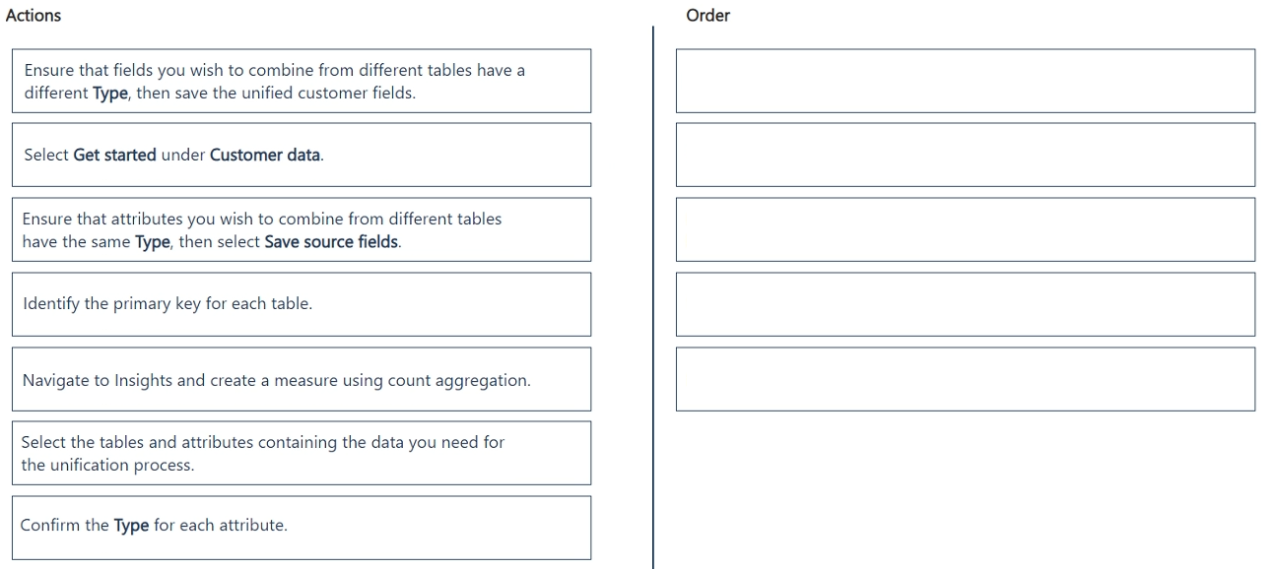Viewport: 1277px width, 569px height.
Task: Click bold 'Type' in the Confirm action
Action: tap(131, 526)
